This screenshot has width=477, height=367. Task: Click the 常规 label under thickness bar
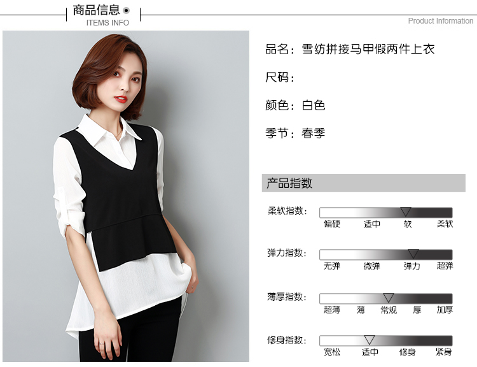(x=389, y=310)
